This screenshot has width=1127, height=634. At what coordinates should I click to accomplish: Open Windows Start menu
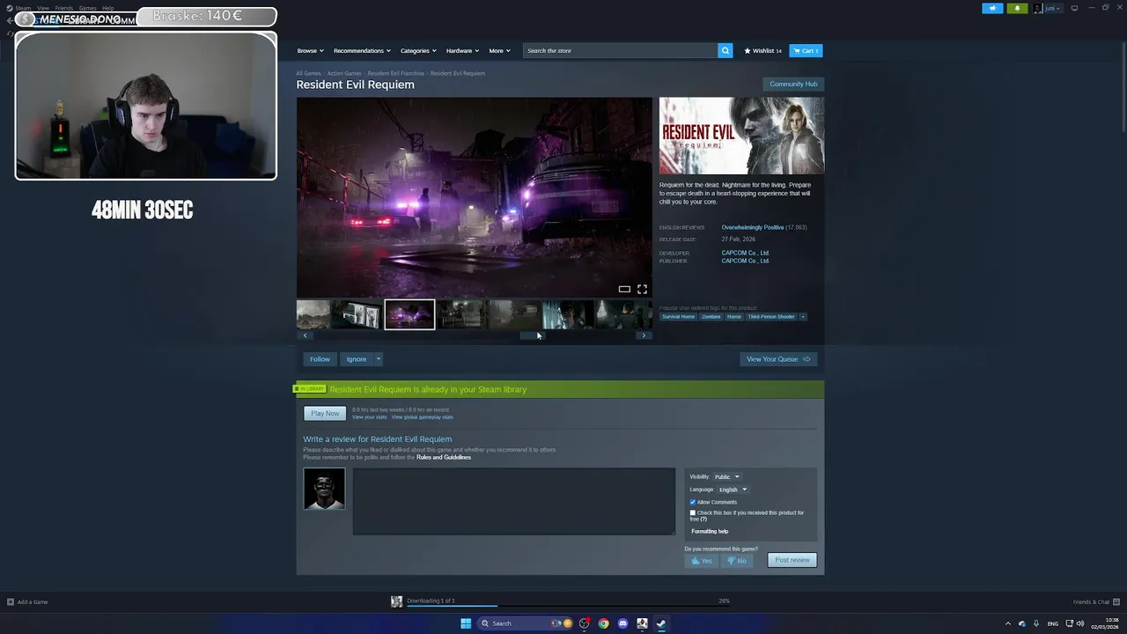point(466,623)
